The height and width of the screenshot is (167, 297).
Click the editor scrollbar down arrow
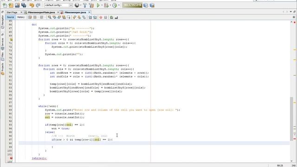point(291,161)
